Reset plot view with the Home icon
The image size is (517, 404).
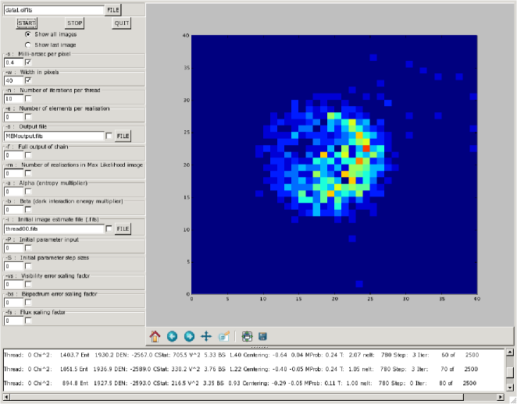(155, 336)
